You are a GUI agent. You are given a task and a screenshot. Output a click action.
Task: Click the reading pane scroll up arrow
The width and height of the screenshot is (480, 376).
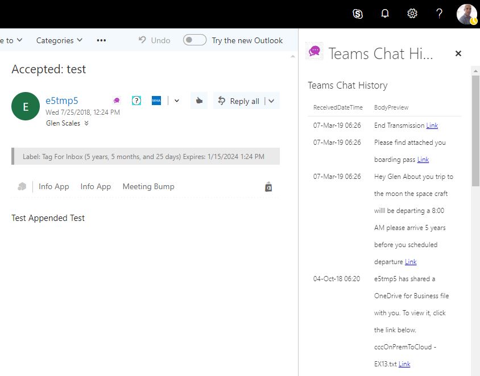tap(293, 56)
